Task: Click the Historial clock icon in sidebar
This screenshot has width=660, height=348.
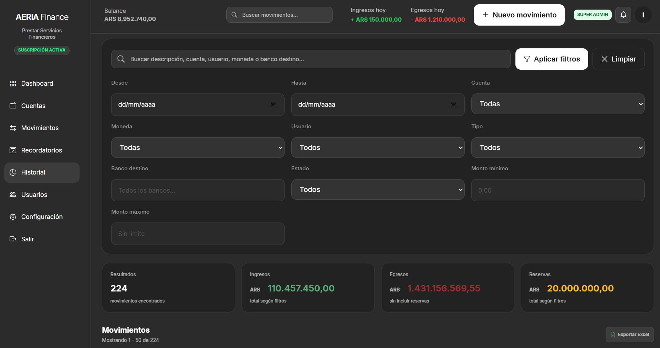Action: coord(13,172)
